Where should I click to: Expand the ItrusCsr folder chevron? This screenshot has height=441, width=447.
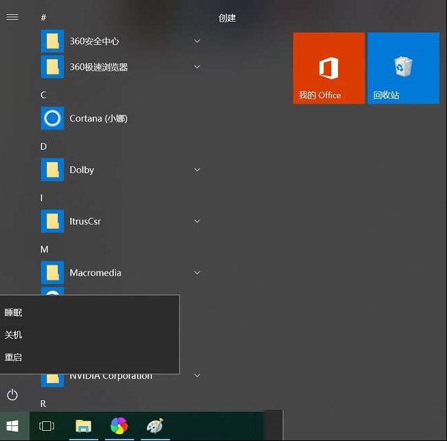(197, 221)
